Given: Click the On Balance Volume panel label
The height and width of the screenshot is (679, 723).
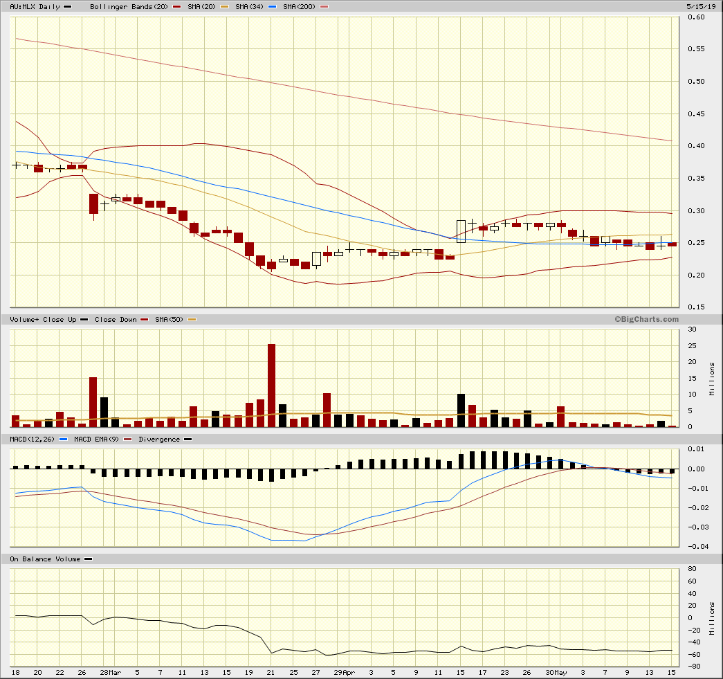Looking at the screenshot, I should pos(45,559).
